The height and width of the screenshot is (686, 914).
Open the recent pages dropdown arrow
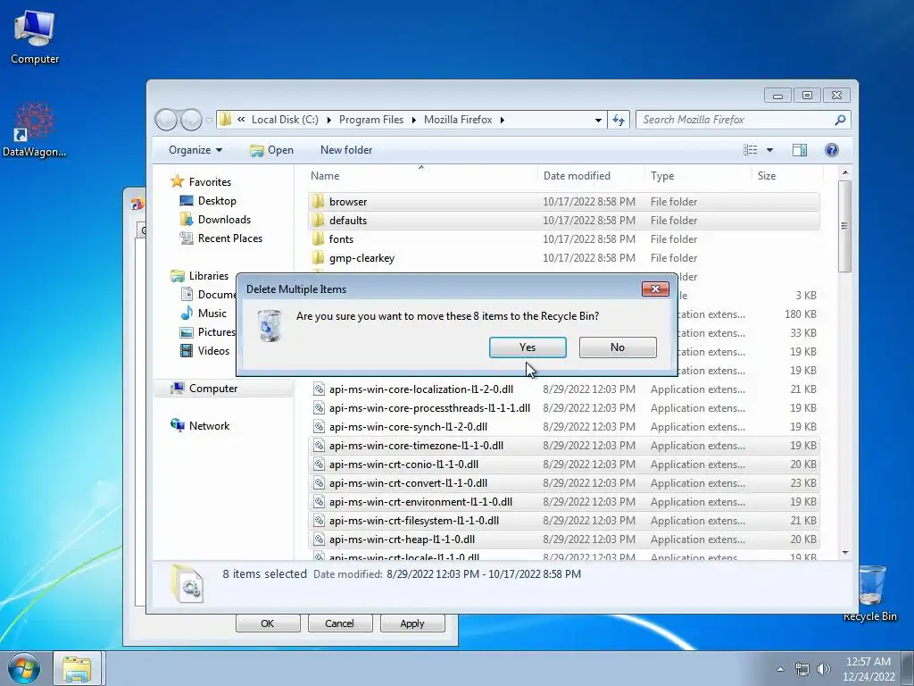(209, 121)
